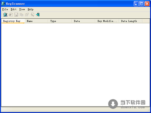Sort by the Data Length column header
The height and width of the screenshot is (113, 151).
point(131,21)
